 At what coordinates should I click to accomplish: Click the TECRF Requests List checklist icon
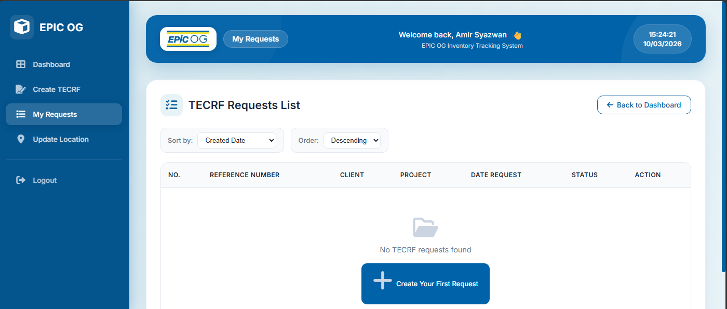(171, 105)
